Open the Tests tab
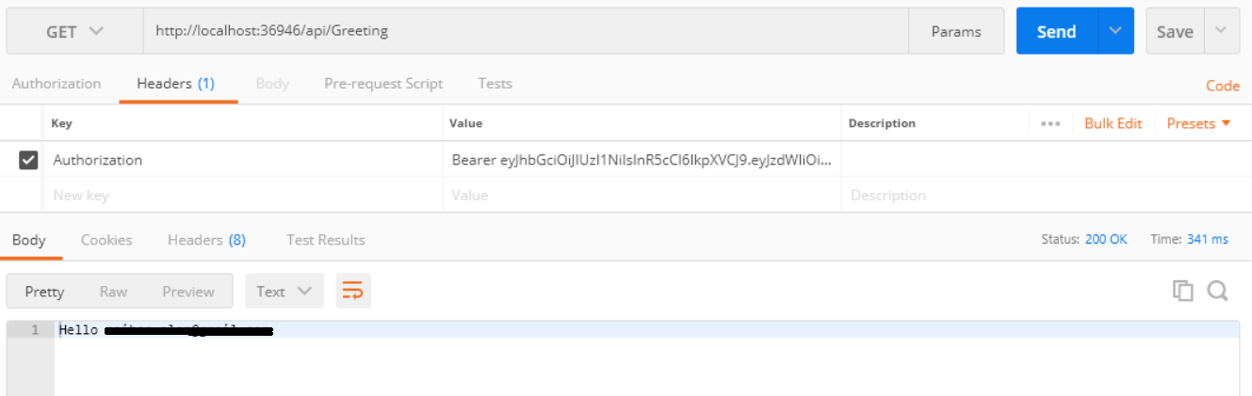This screenshot has height=396, width=1252. (495, 84)
